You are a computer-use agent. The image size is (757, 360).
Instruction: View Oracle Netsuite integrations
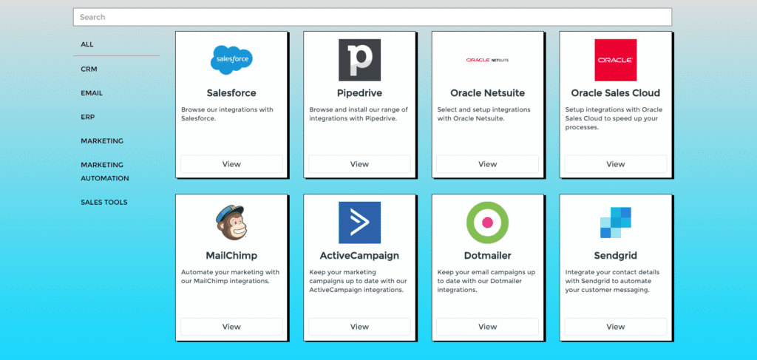click(487, 164)
